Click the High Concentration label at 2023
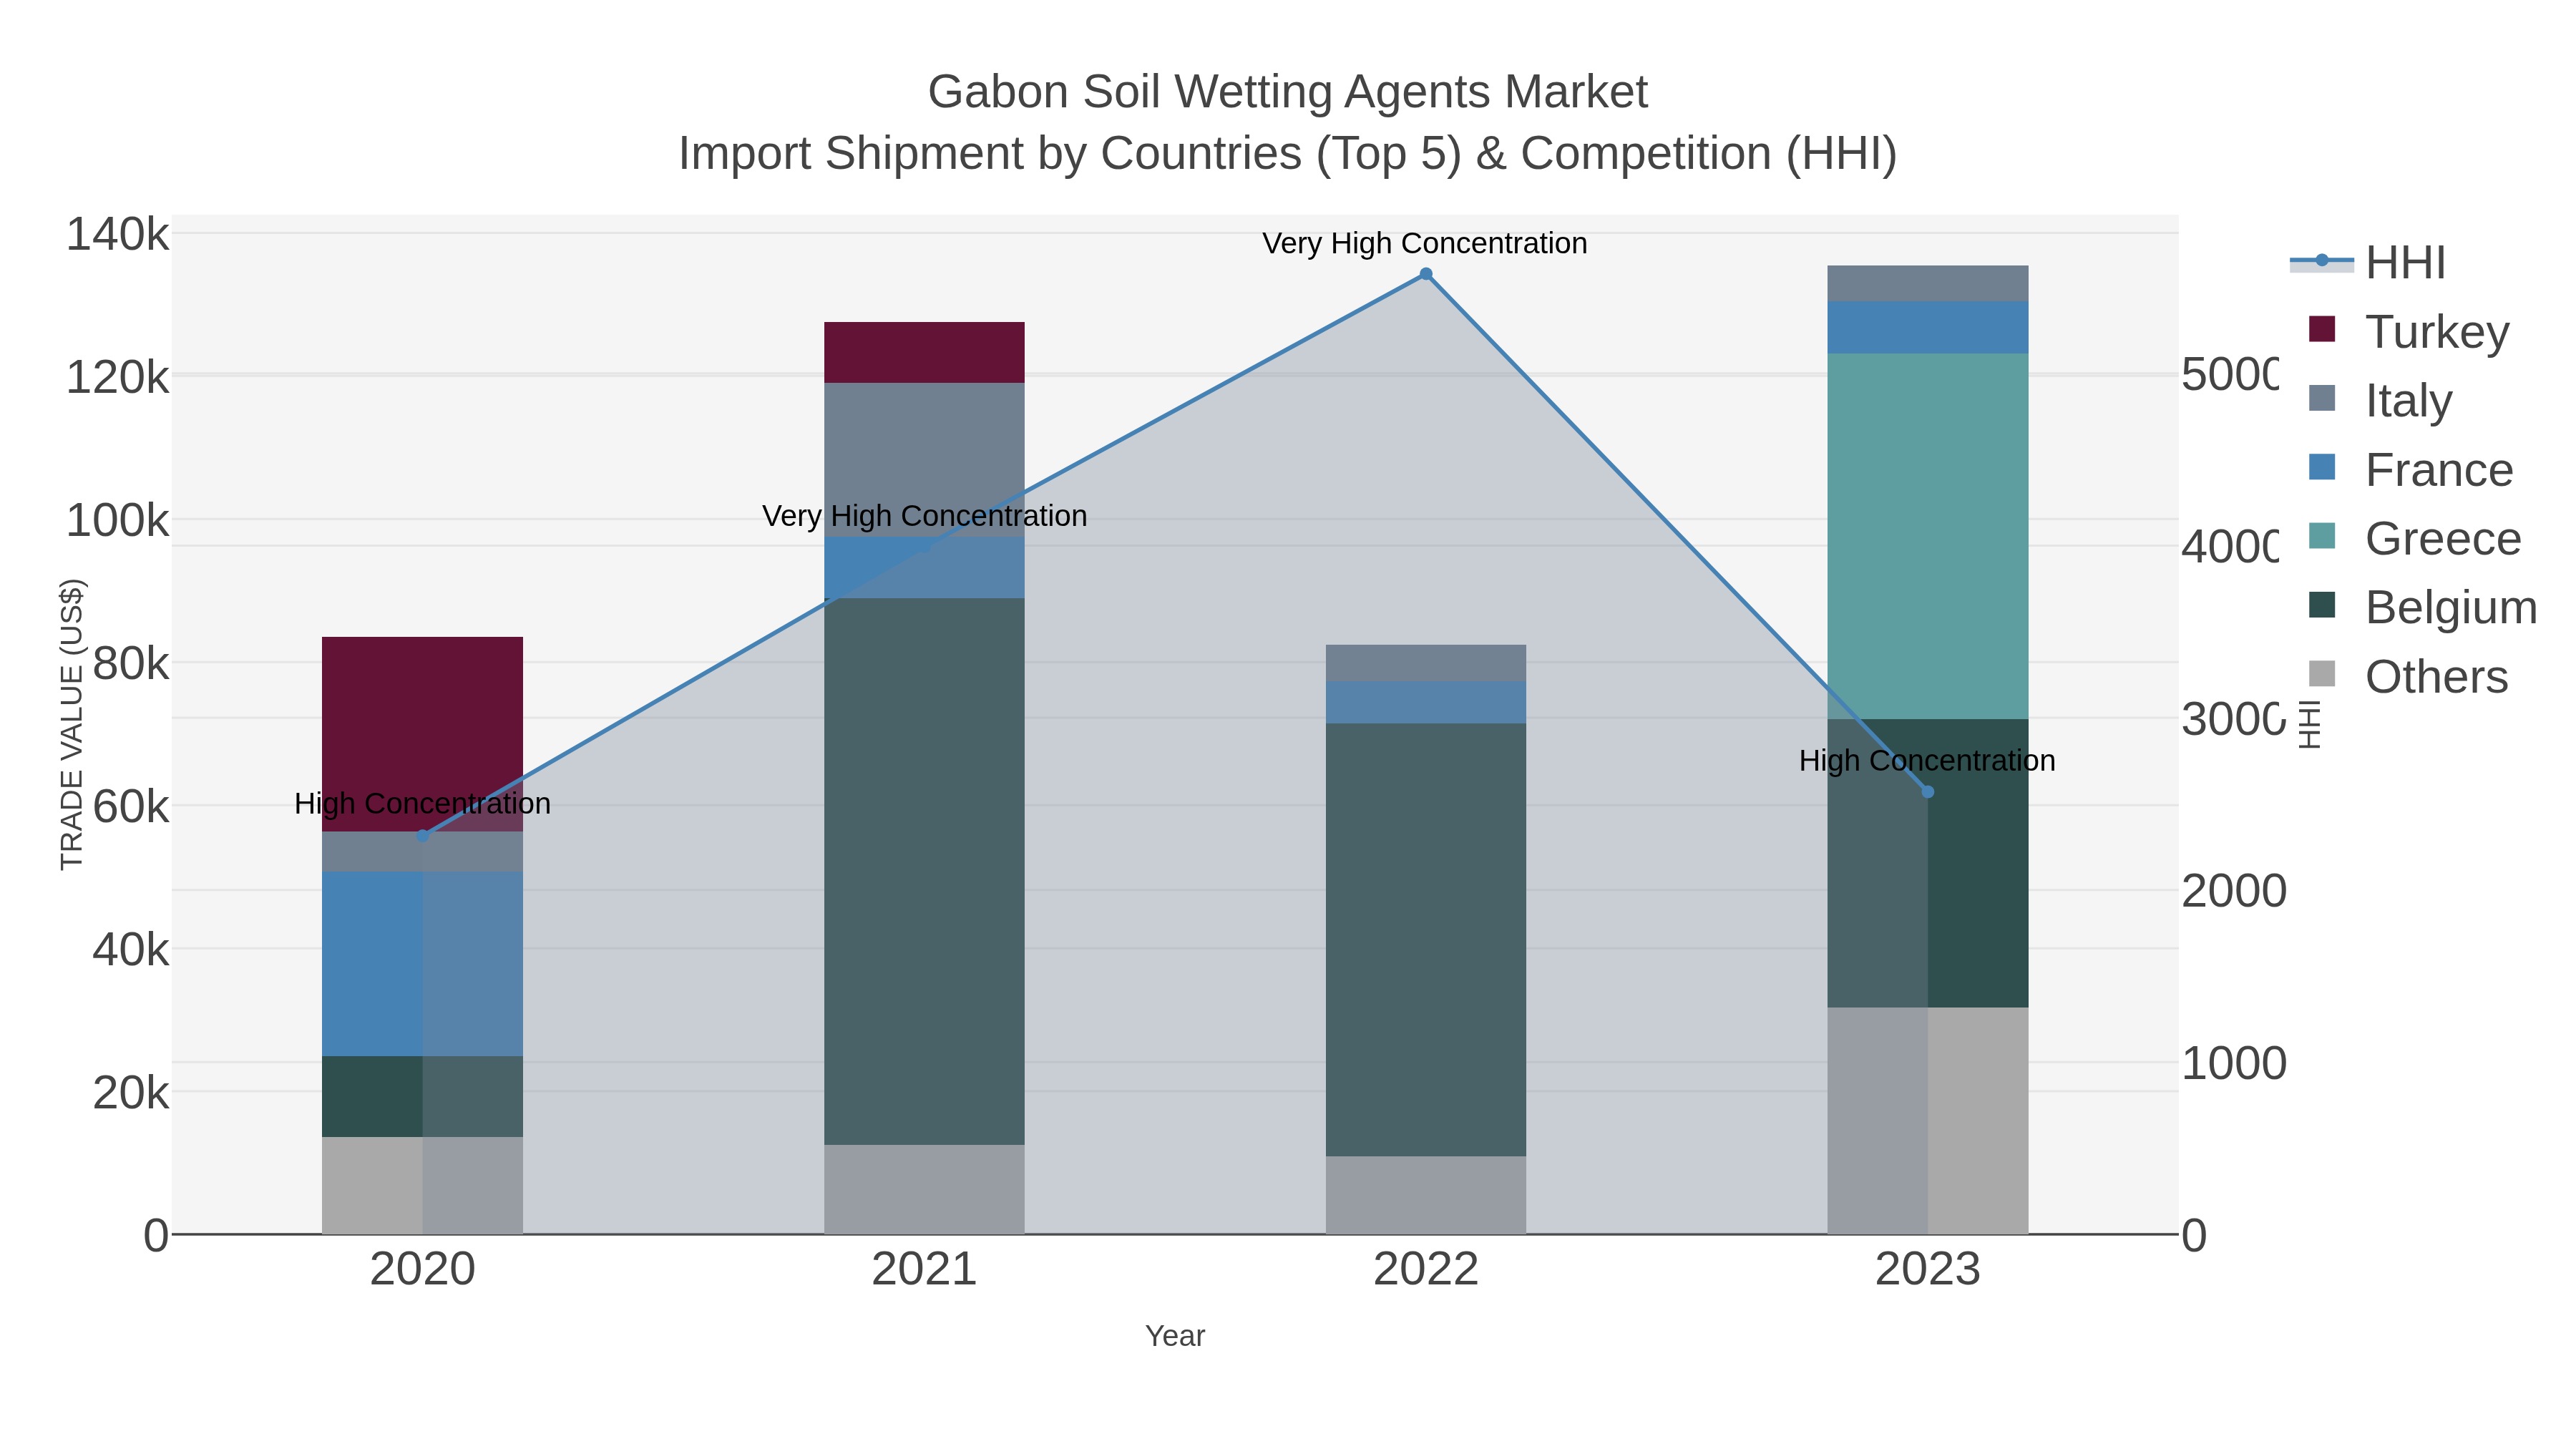The height and width of the screenshot is (1449, 2576). 1928,761
